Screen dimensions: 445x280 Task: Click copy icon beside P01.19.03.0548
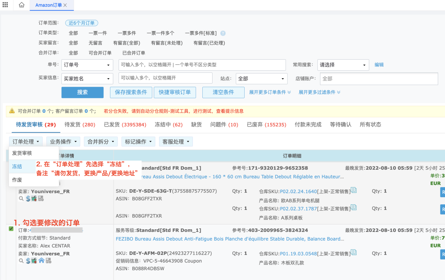pos(354,252)
